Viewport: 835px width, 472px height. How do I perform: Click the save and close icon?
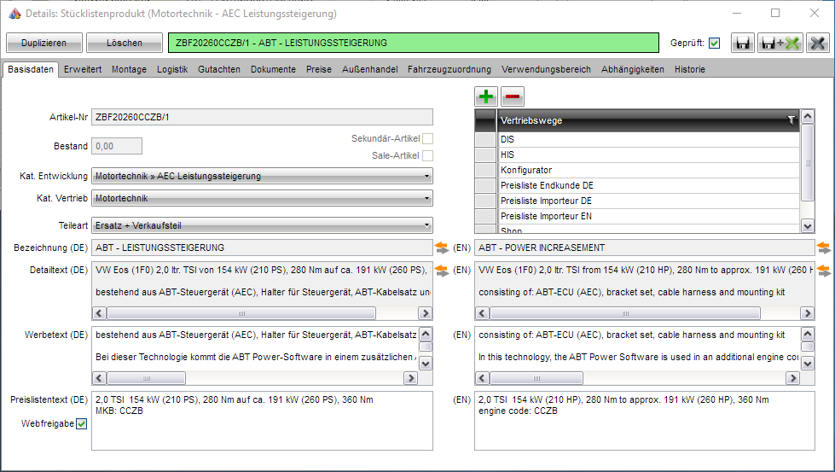(x=780, y=43)
